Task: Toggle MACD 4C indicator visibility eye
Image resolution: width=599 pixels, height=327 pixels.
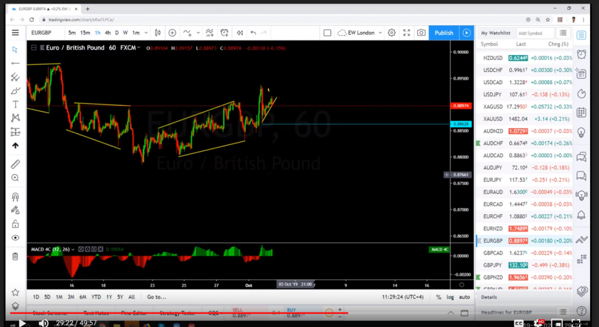Action: coord(81,249)
